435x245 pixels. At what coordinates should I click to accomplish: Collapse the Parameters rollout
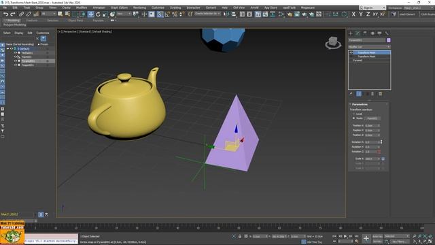coord(360,104)
